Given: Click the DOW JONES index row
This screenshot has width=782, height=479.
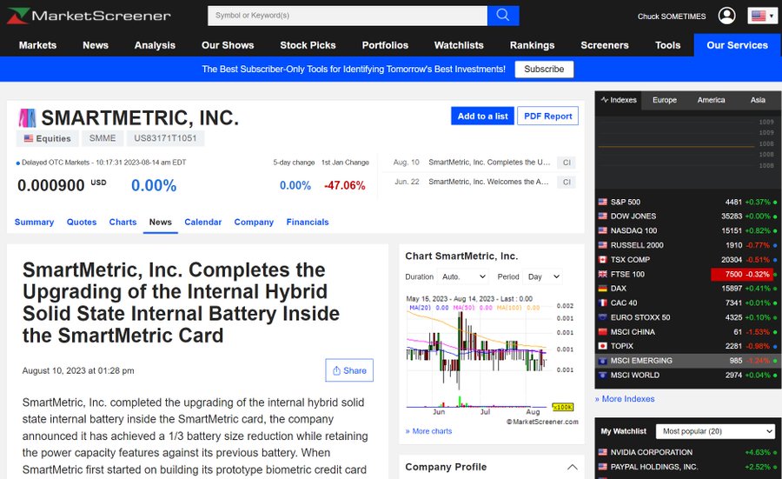Looking at the screenshot, I should [688, 216].
